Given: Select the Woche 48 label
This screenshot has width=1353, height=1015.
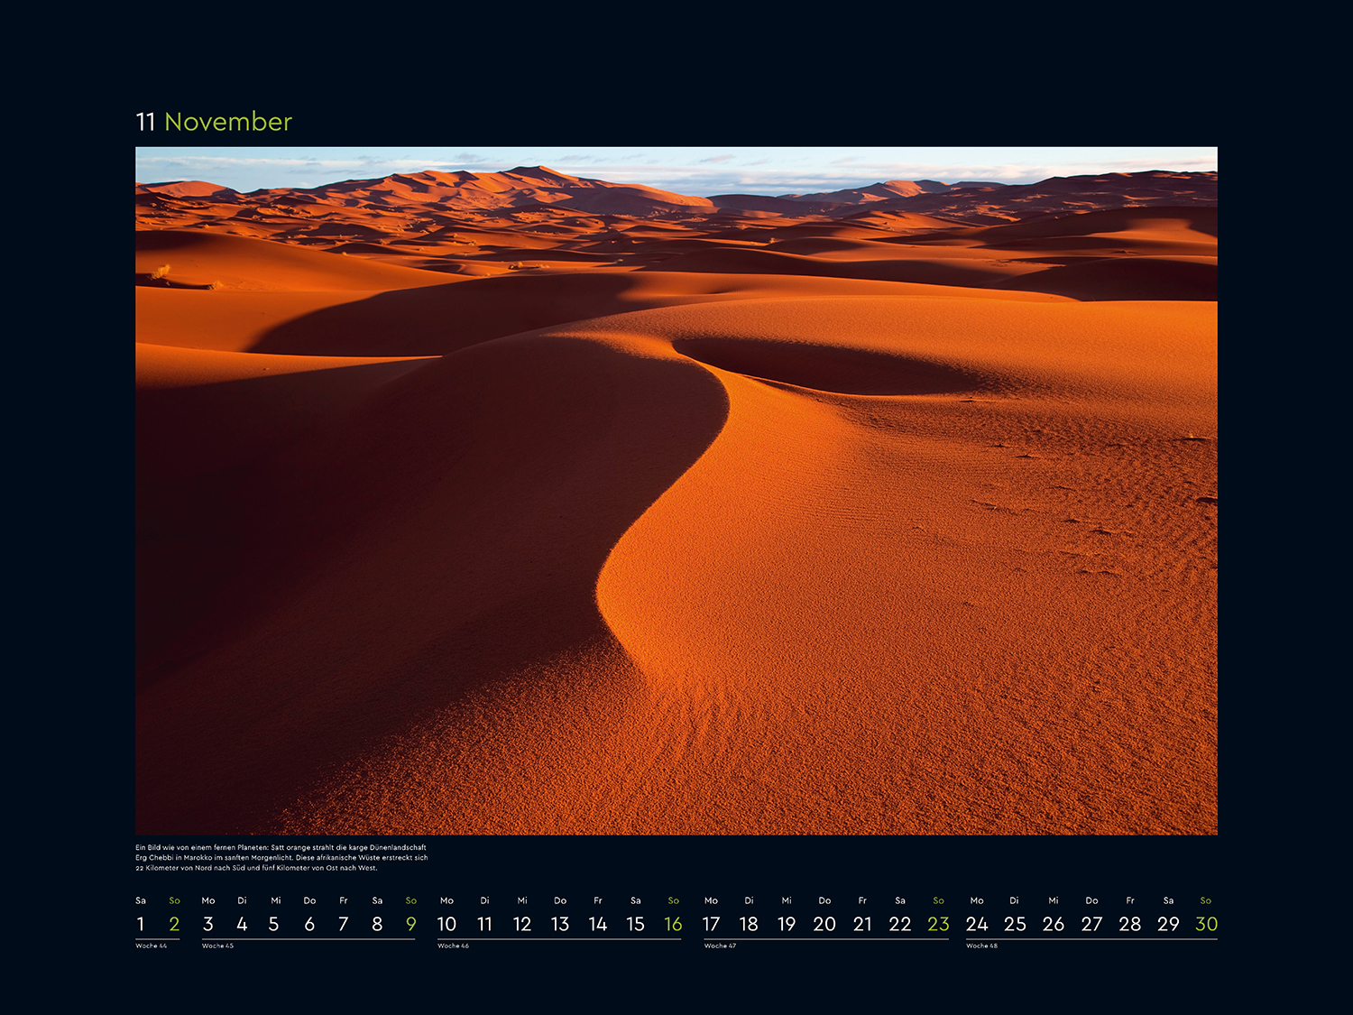Looking at the screenshot, I should [981, 946].
